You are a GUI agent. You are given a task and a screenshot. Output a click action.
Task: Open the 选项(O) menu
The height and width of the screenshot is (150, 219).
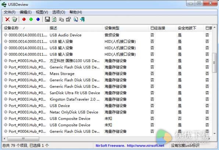[x=59, y=12]
